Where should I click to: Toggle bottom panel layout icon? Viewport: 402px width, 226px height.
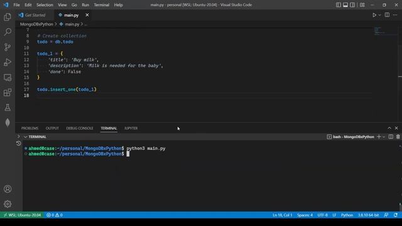(x=345, y=5)
